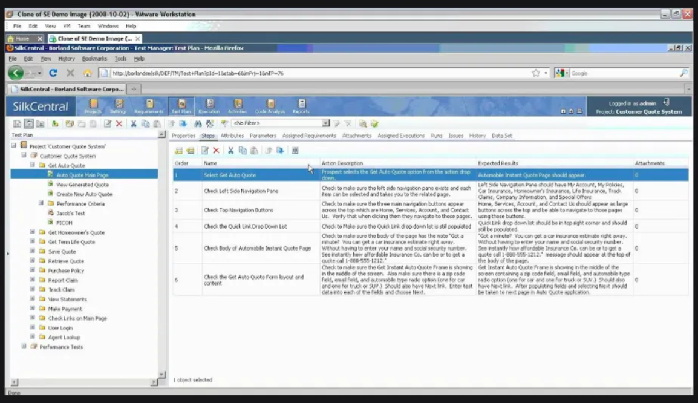This screenshot has height=403, width=698.
Task: Click the Action Description column header
Action: pyautogui.click(x=342, y=163)
